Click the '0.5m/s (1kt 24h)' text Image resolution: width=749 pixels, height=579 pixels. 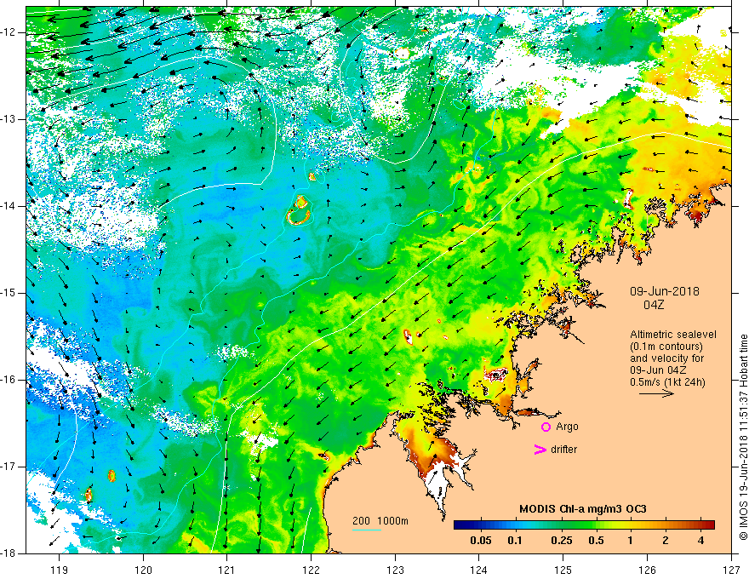[x=667, y=381]
